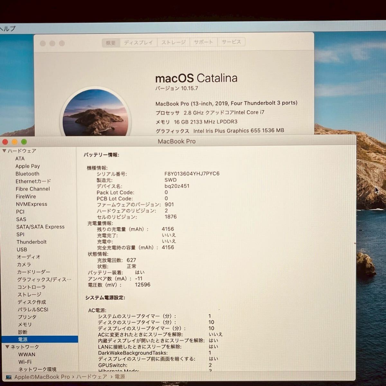The image size is (386, 386).
Task: Click the computer icon in path bar
Action: [x=9, y=377]
